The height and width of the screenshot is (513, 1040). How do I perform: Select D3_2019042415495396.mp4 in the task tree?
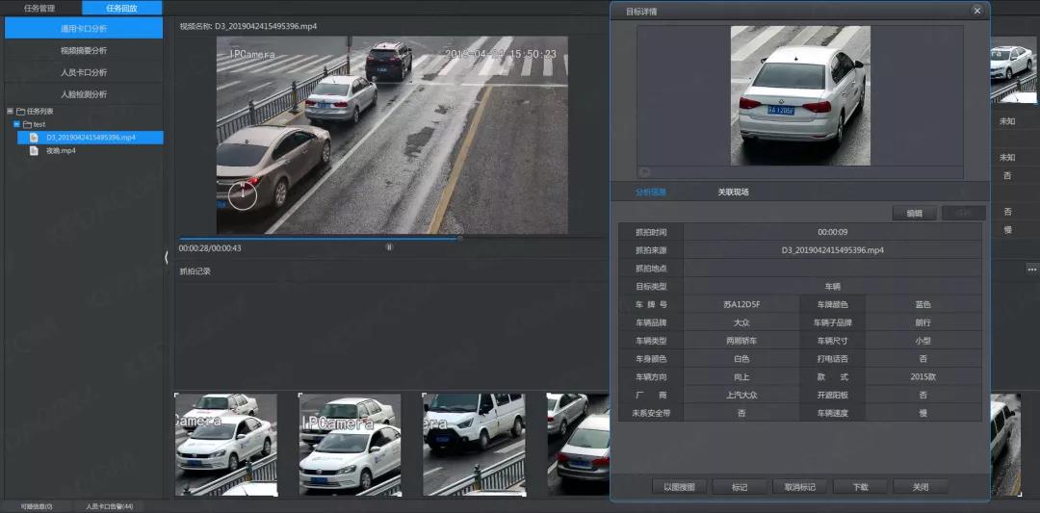click(x=91, y=138)
